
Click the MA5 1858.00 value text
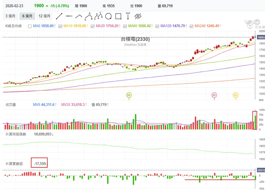pos(44,26)
